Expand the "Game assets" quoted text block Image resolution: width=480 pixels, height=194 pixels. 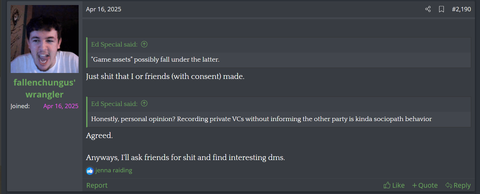pos(155,60)
